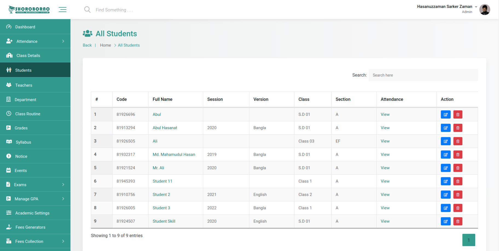This screenshot has width=499, height=251.
Task: Edit student Abul record
Action: 446,114
